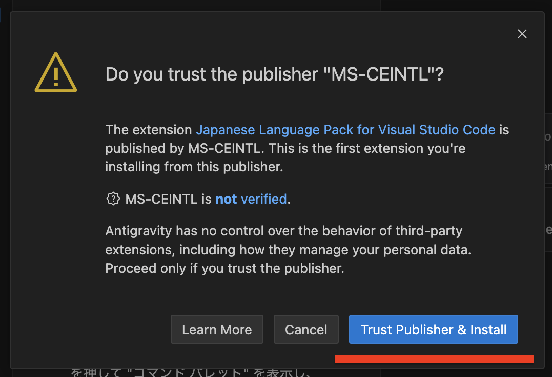Click "MS-CEINTL is" text beside the badge
Image resolution: width=552 pixels, height=377 pixels.
[x=169, y=199]
